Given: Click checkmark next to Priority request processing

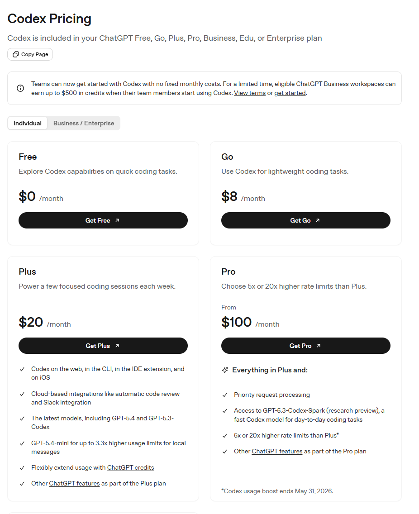Looking at the screenshot, I should click(225, 395).
